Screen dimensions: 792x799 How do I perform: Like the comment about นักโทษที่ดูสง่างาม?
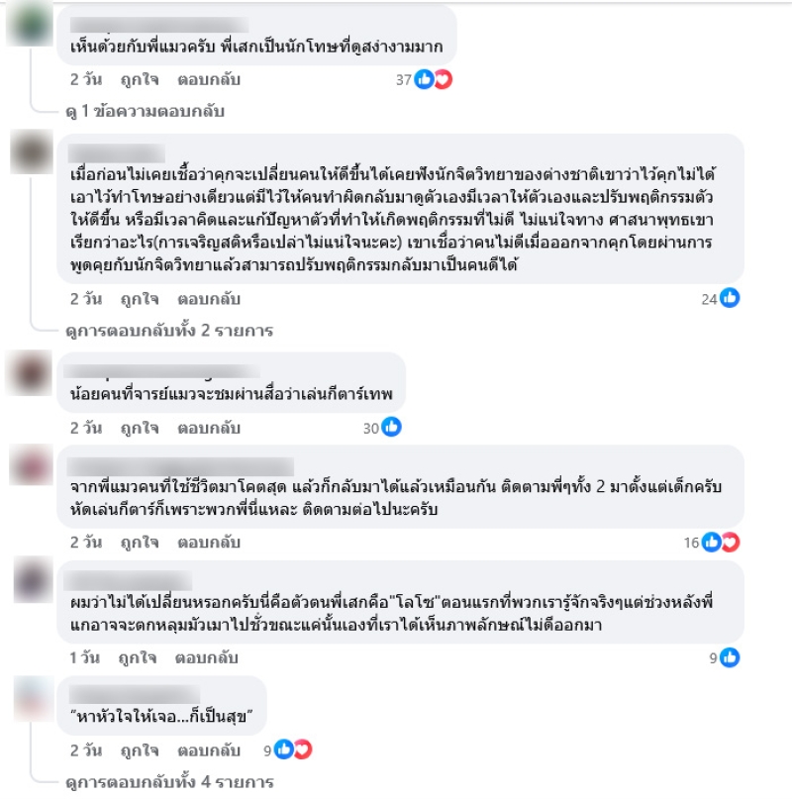click(140, 80)
